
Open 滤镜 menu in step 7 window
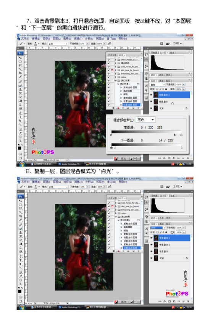point(78,39)
